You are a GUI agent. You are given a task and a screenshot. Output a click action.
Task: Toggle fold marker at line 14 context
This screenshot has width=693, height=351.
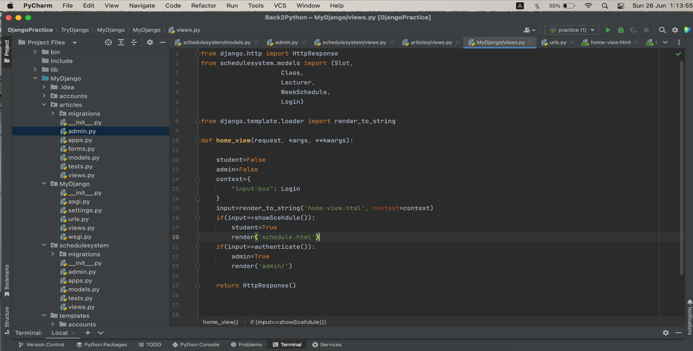point(198,179)
